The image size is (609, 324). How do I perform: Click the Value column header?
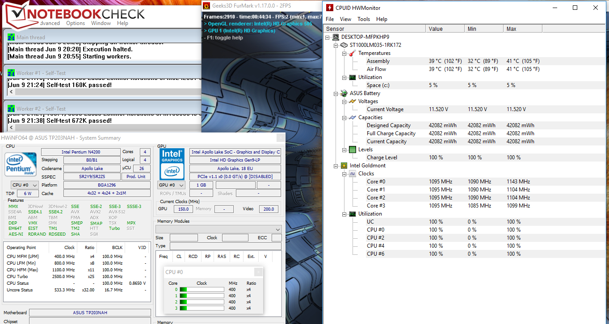[445, 29]
